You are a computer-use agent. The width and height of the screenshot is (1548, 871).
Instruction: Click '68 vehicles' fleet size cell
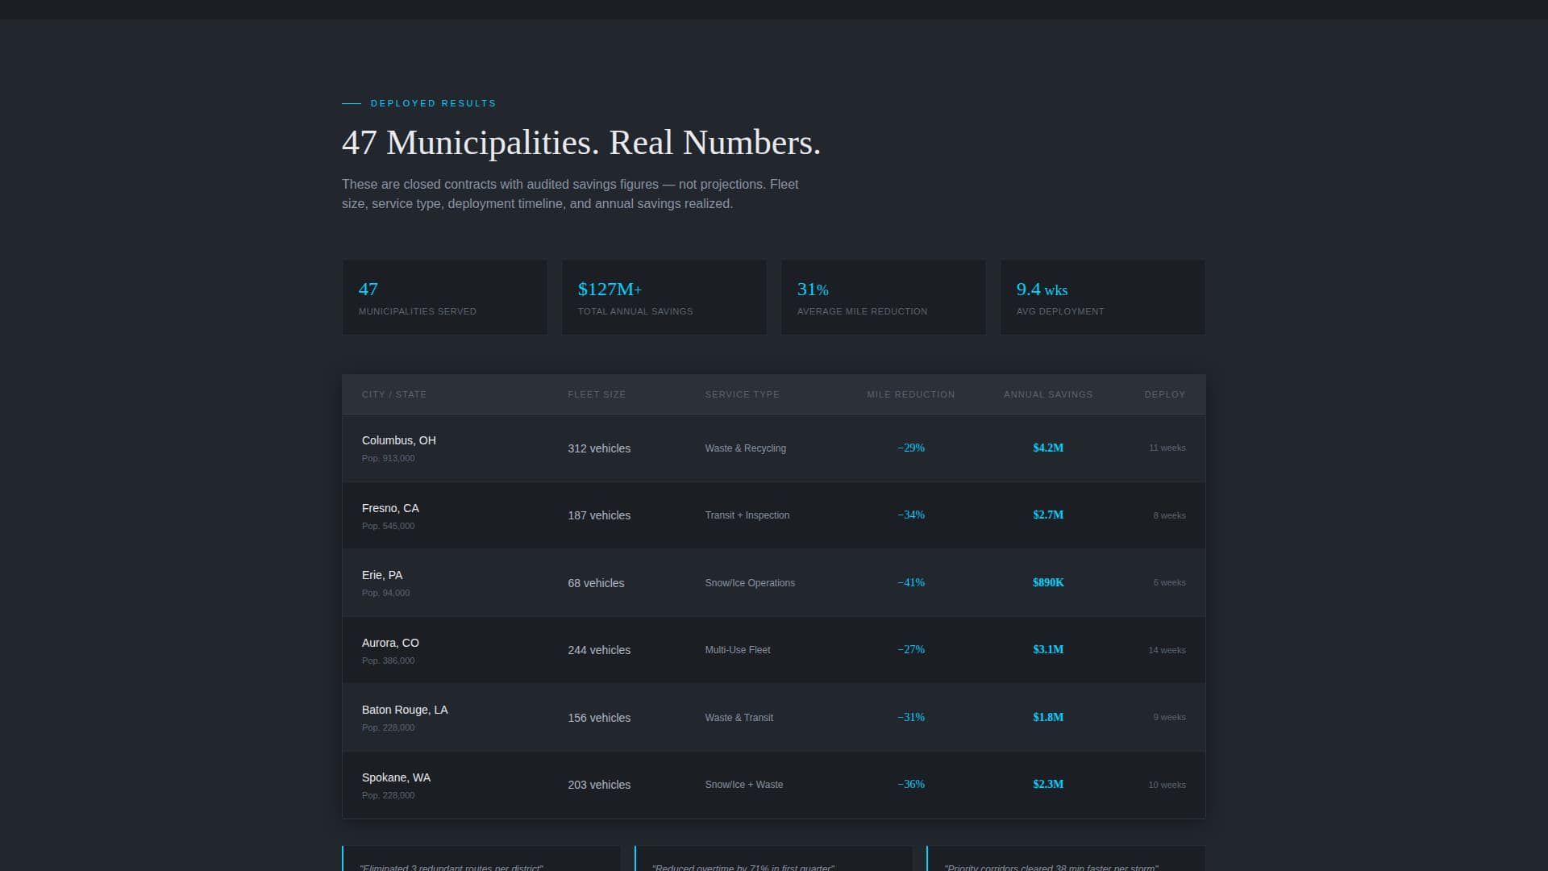pos(596,583)
